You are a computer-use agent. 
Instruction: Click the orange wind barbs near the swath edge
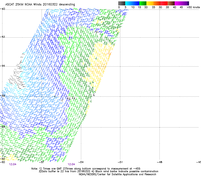point(110,54)
